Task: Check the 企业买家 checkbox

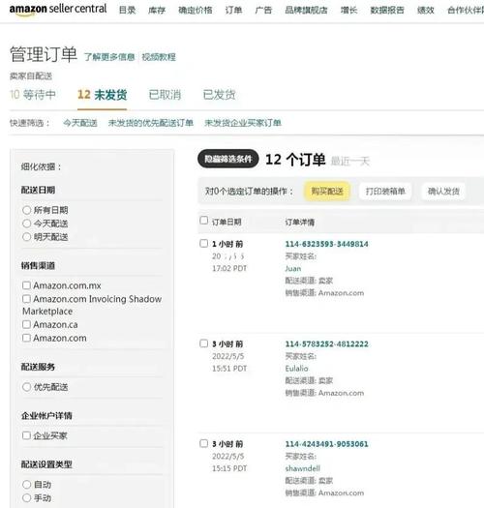Action: click(x=26, y=435)
